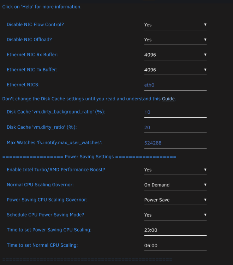Click the Max Watches 524288 field
This screenshot has height=265, width=233.
pos(175,143)
